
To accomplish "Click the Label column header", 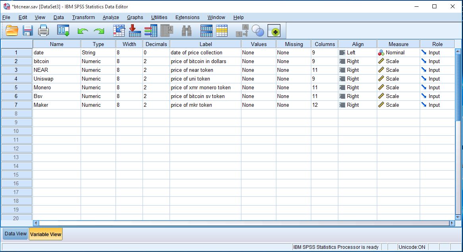I will click(206, 44).
